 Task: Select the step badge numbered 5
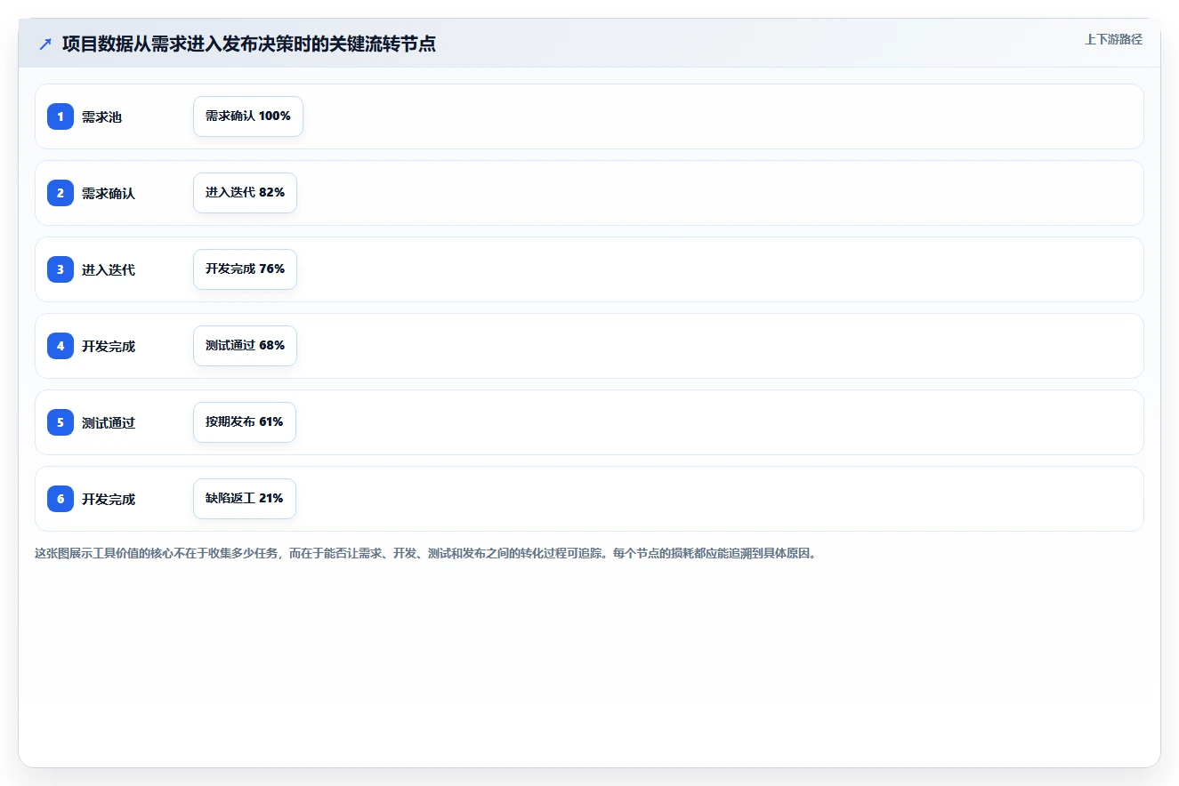click(x=61, y=422)
